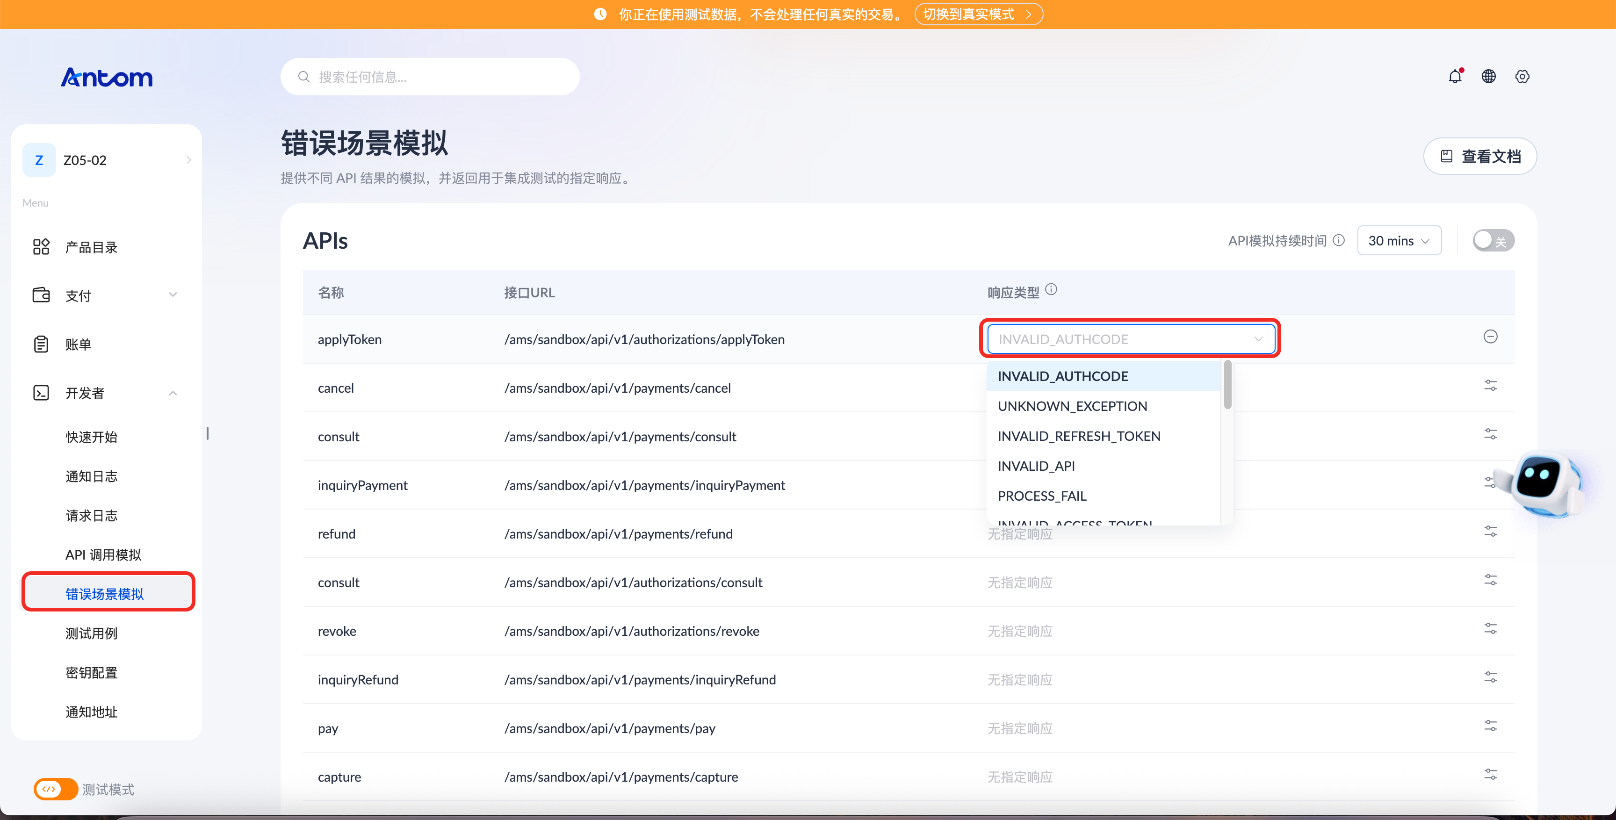Click the 查看文档 button
Screen dimensions: 1616x820
pyautogui.click(x=1480, y=156)
